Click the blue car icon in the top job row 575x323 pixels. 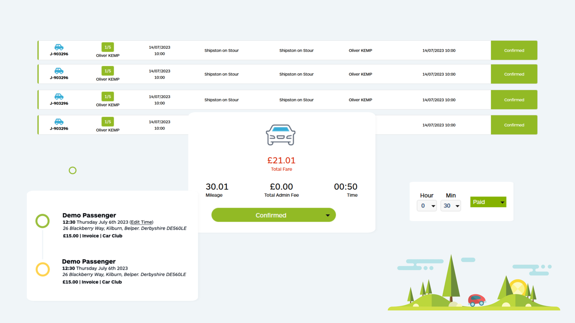(59, 47)
